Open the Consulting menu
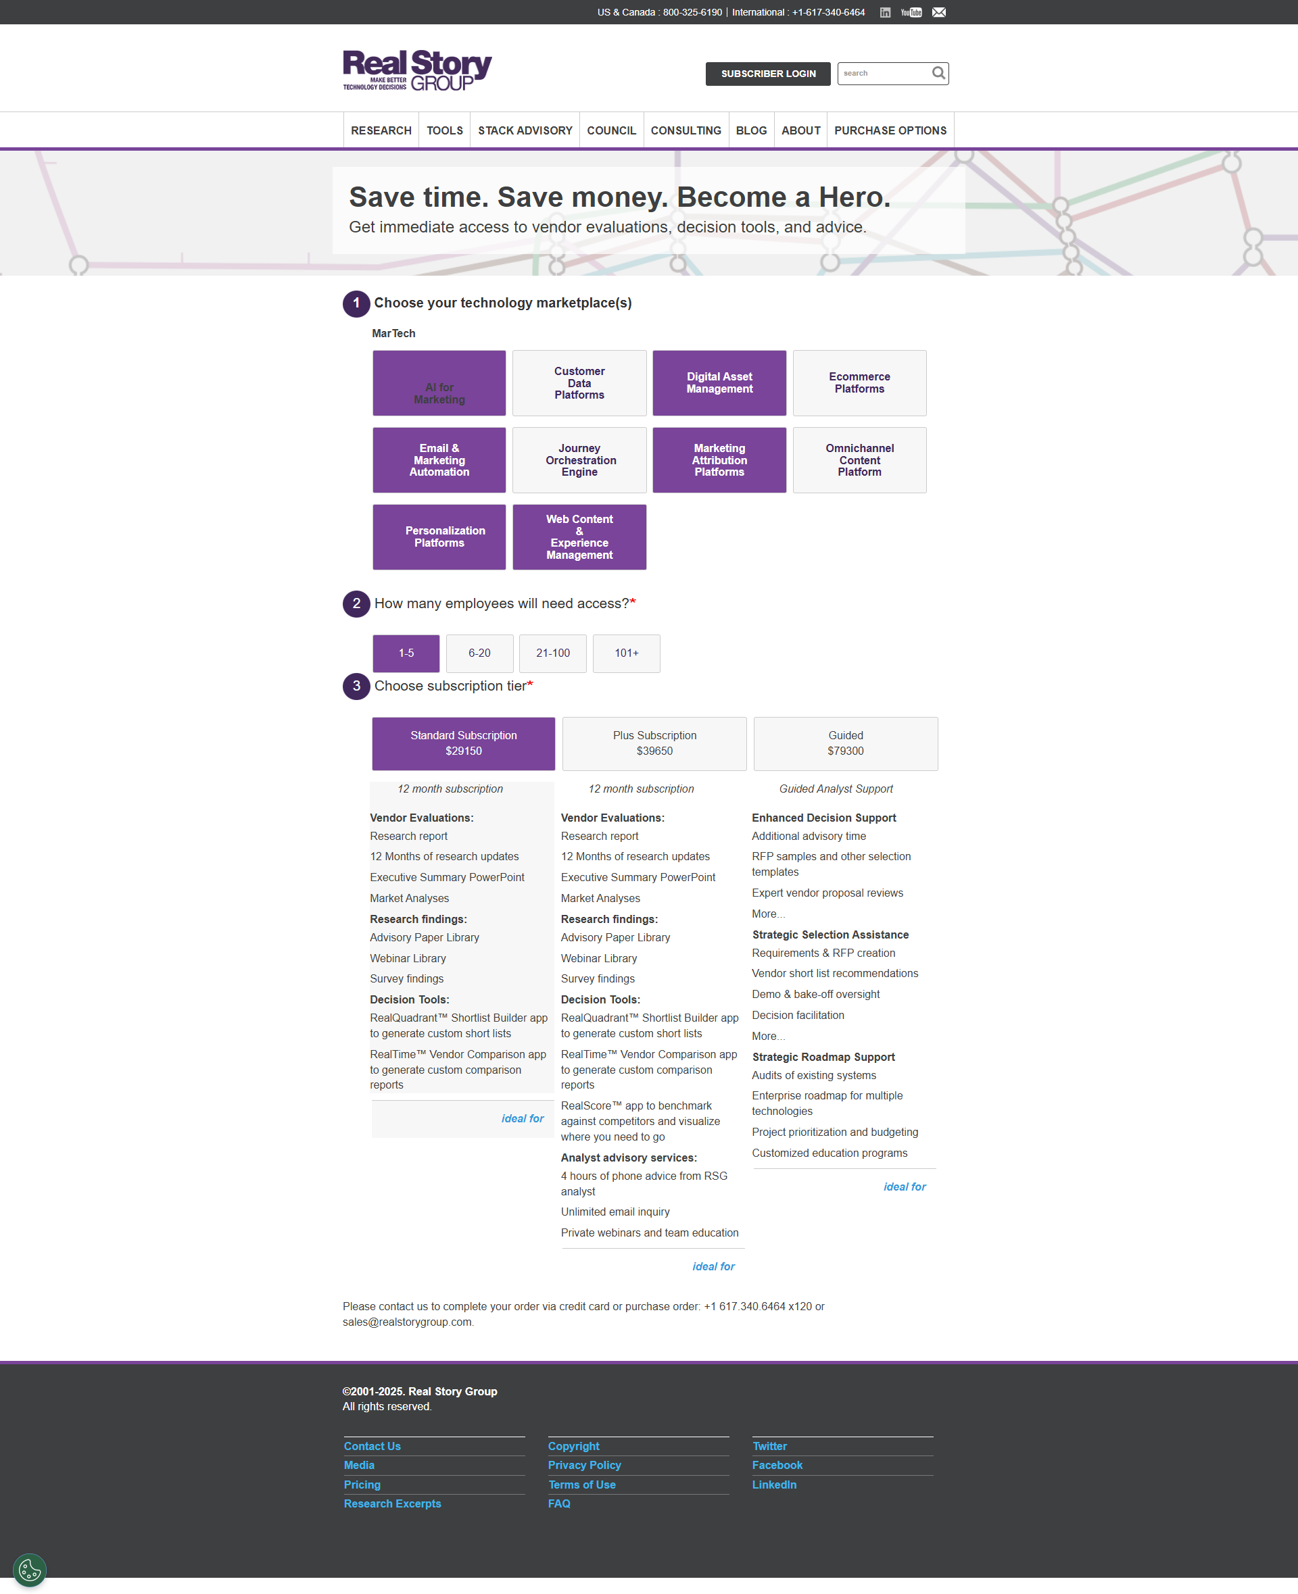Image resolution: width=1298 pixels, height=1594 pixels. coord(686,130)
